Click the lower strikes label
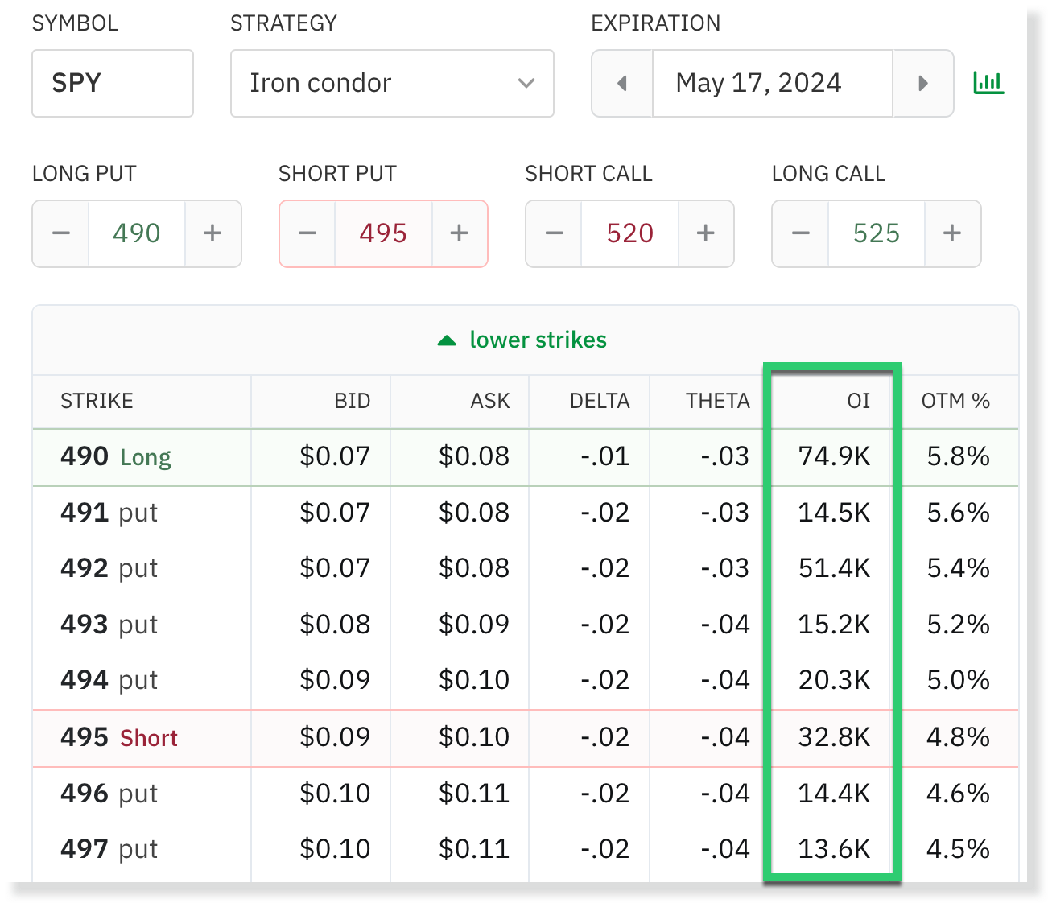Screen dimensions: 1048x903 click(x=538, y=340)
